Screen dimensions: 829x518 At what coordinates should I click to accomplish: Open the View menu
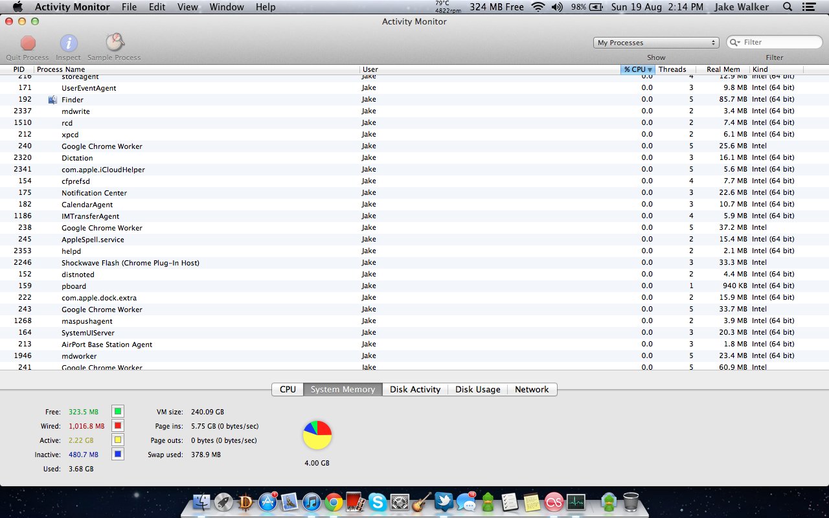pos(188,7)
